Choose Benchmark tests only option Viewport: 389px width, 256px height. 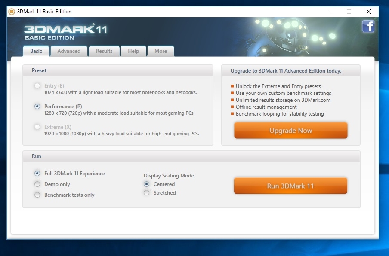point(37,195)
